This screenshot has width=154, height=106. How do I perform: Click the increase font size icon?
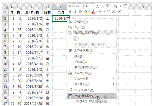[x=98, y=6]
